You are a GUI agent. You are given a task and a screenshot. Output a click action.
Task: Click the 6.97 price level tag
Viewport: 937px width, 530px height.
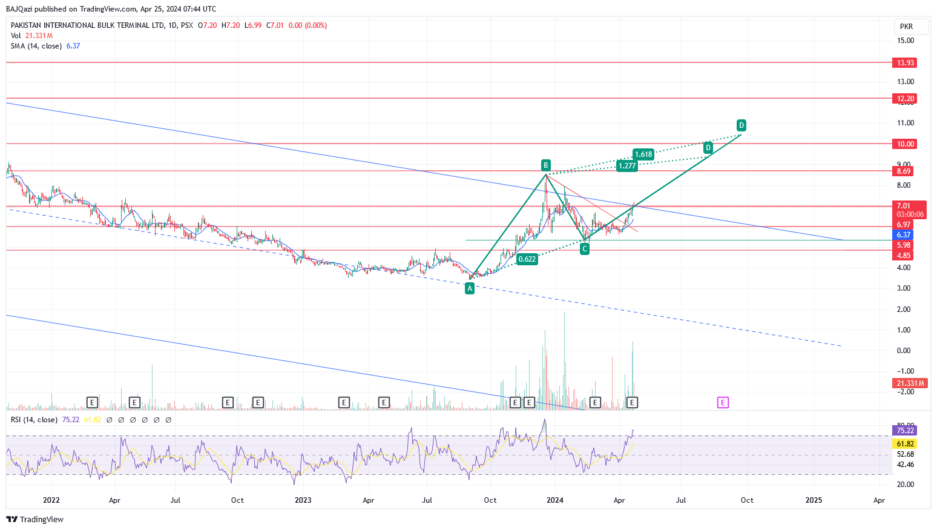[904, 225]
